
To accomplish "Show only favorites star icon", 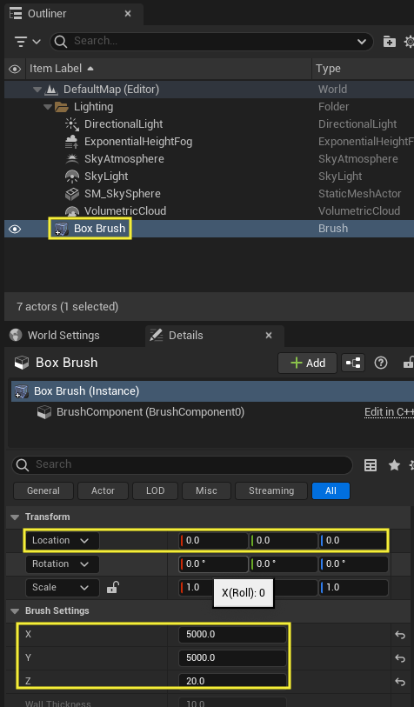I will pyautogui.click(x=394, y=465).
